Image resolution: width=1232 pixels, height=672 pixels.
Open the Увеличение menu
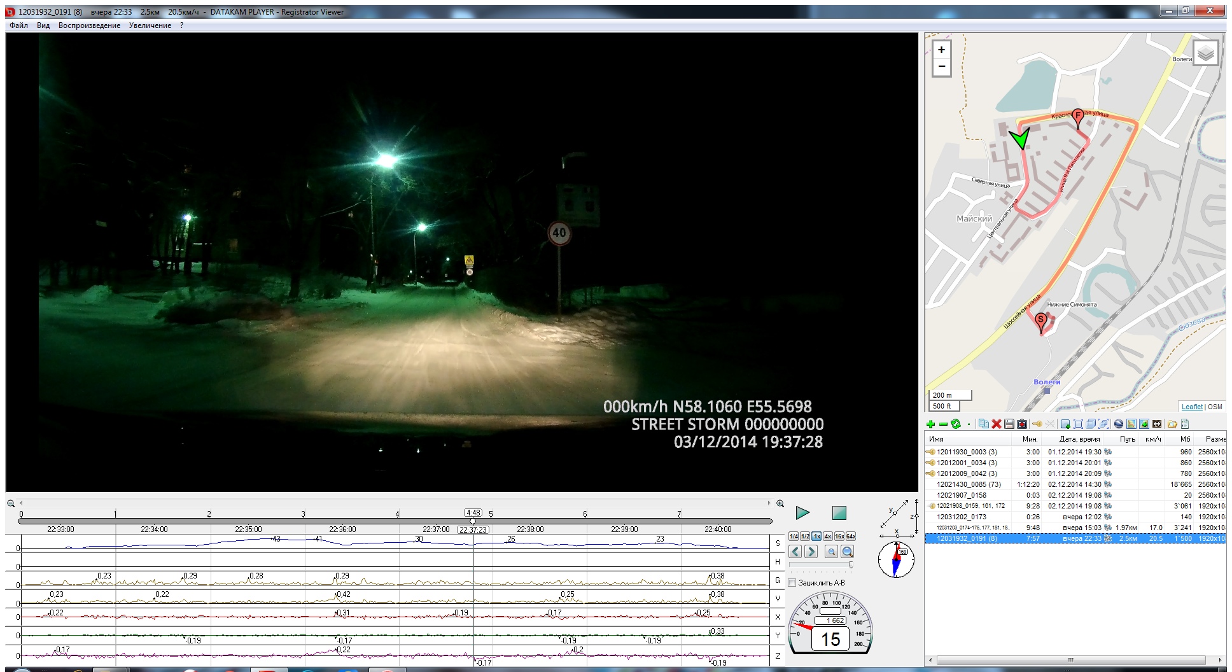(150, 25)
